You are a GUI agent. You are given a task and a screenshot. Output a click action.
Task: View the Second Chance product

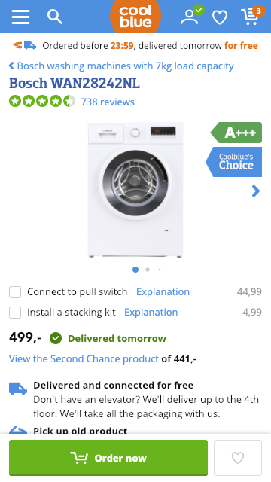tap(84, 358)
